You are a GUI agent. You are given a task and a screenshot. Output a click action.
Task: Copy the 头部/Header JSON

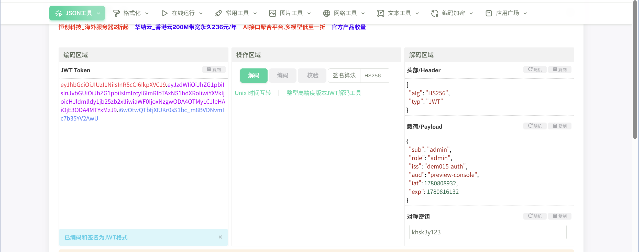pos(560,69)
